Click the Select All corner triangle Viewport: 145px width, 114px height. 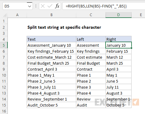5,15
